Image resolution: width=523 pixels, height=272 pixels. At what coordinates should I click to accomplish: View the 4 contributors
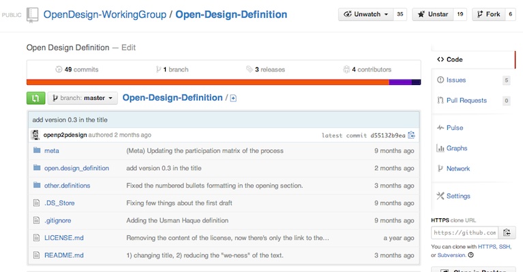tap(367, 69)
